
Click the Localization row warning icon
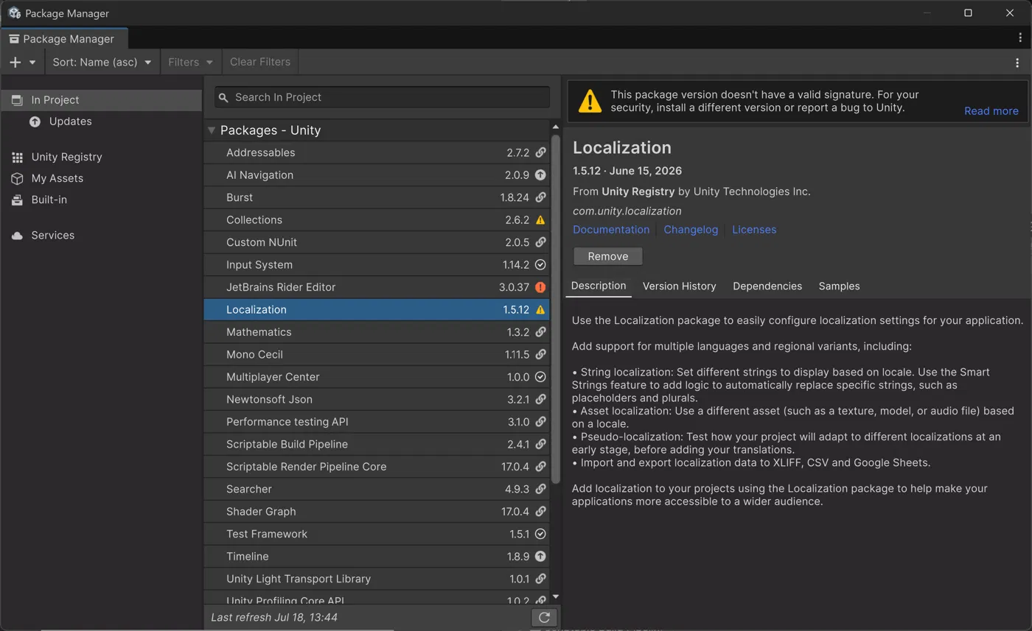pyautogui.click(x=540, y=310)
